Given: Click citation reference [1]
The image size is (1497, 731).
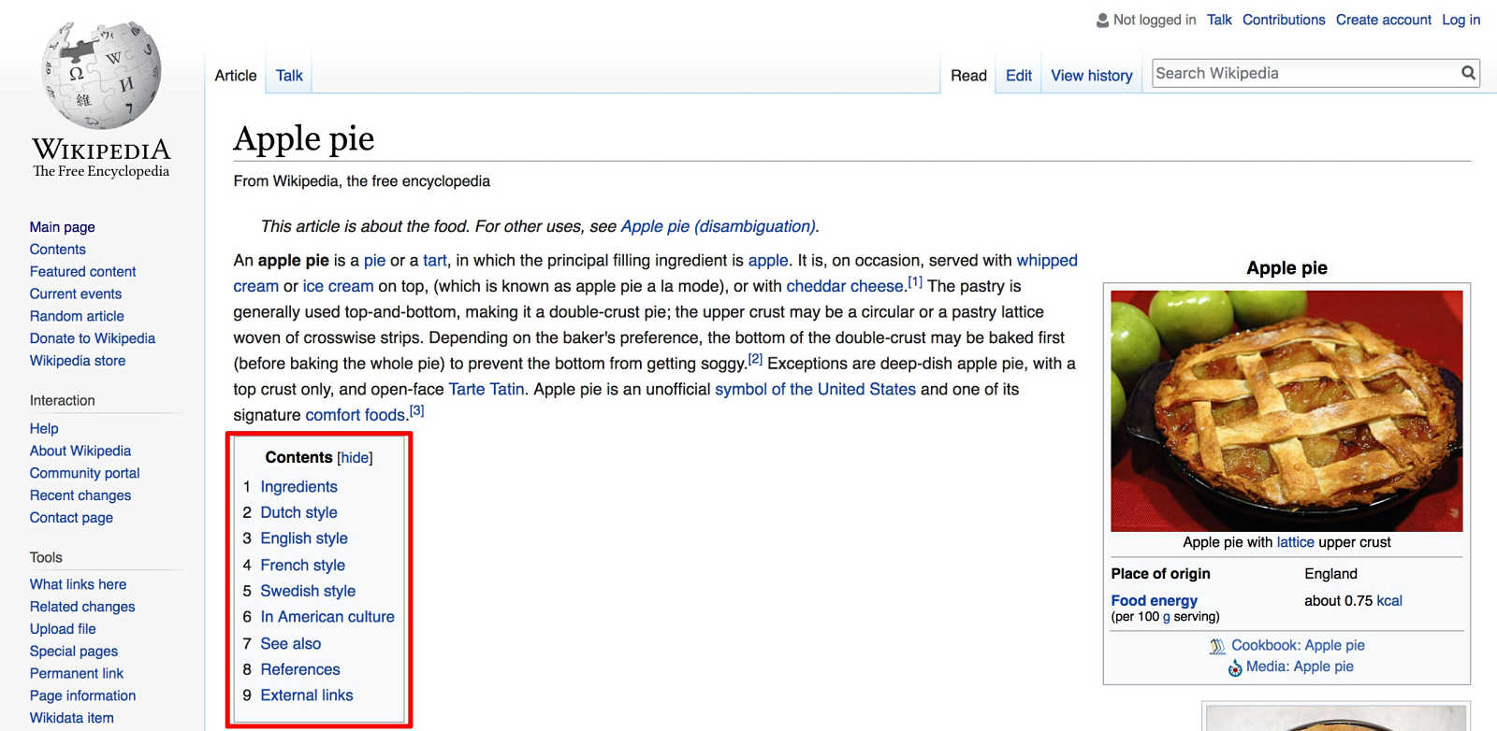Looking at the screenshot, I should coord(915,281).
